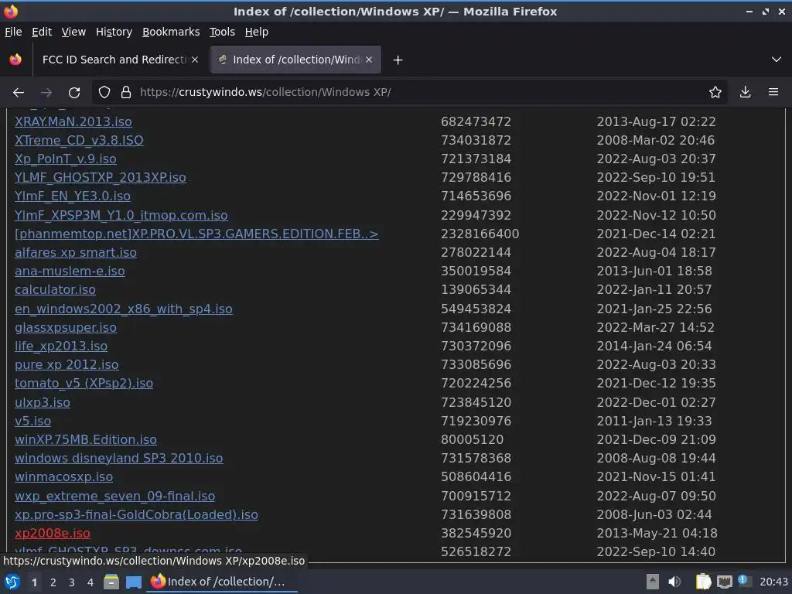
Task: Click YlmF_EN_YE3.0.iso link
Action: click(73, 196)
